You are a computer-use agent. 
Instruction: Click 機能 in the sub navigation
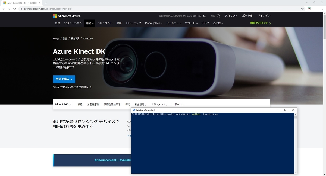pyautogui.click(x=80, y=105)
